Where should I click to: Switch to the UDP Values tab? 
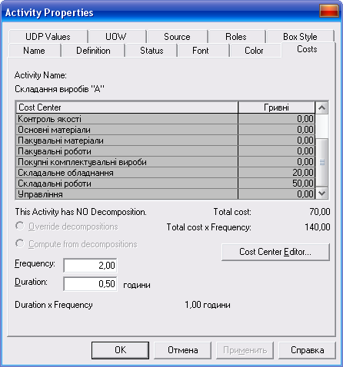[48, 37]
